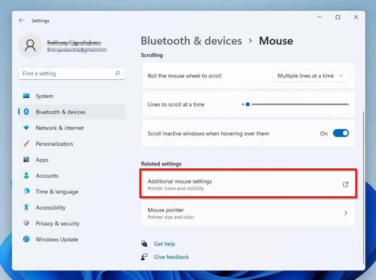
Task: Open the mouse wheel scroll dropdown
Action: point(311,76)
